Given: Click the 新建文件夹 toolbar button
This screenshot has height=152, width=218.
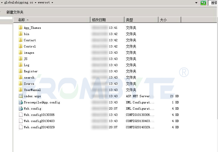Looking at the screenshot, I should (x=15, y=12).
